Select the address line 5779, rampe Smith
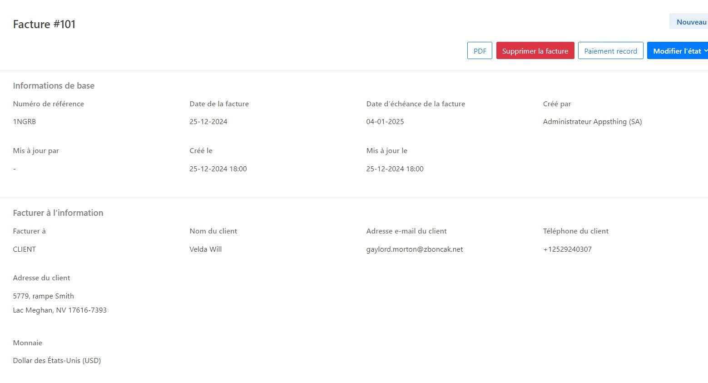The height and width of the screenshot is (383, 708). click(44, 296)
